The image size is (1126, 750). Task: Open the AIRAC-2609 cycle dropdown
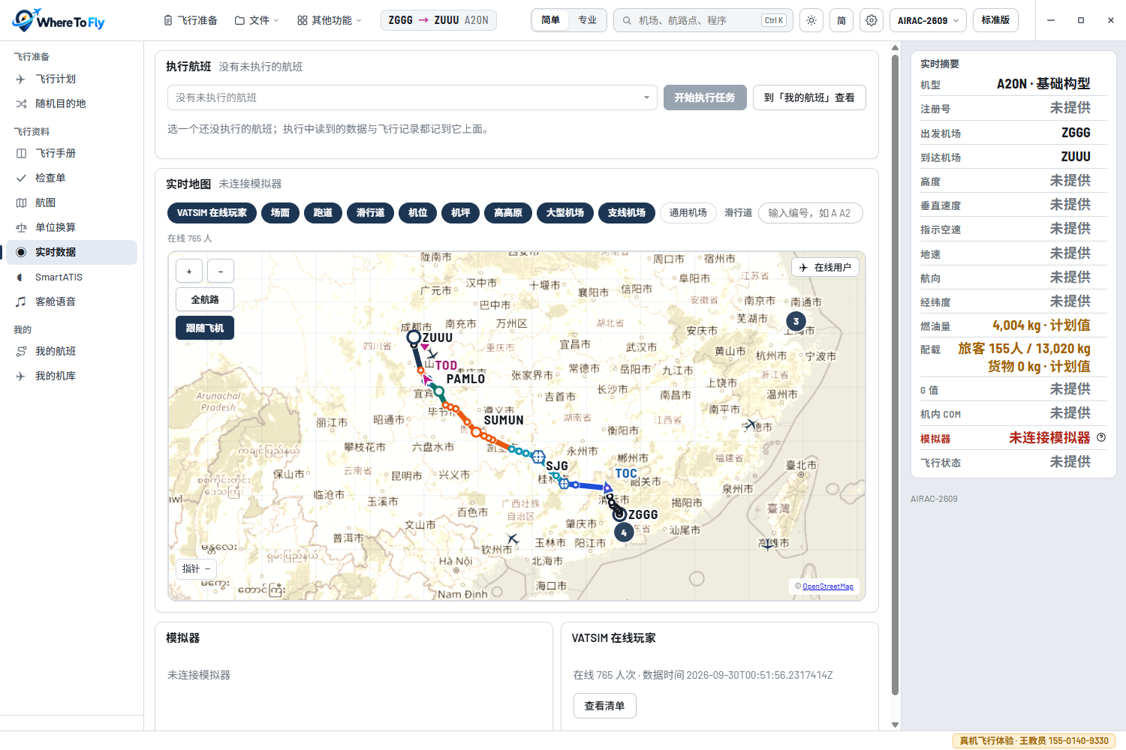click(x=929, y=20)
